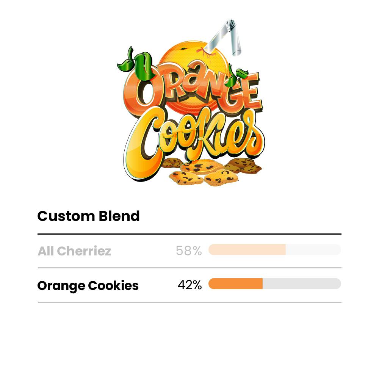Click the unfilled gray part of Orange Cookies bar
The image size is (379, 379).
[301, 284]
